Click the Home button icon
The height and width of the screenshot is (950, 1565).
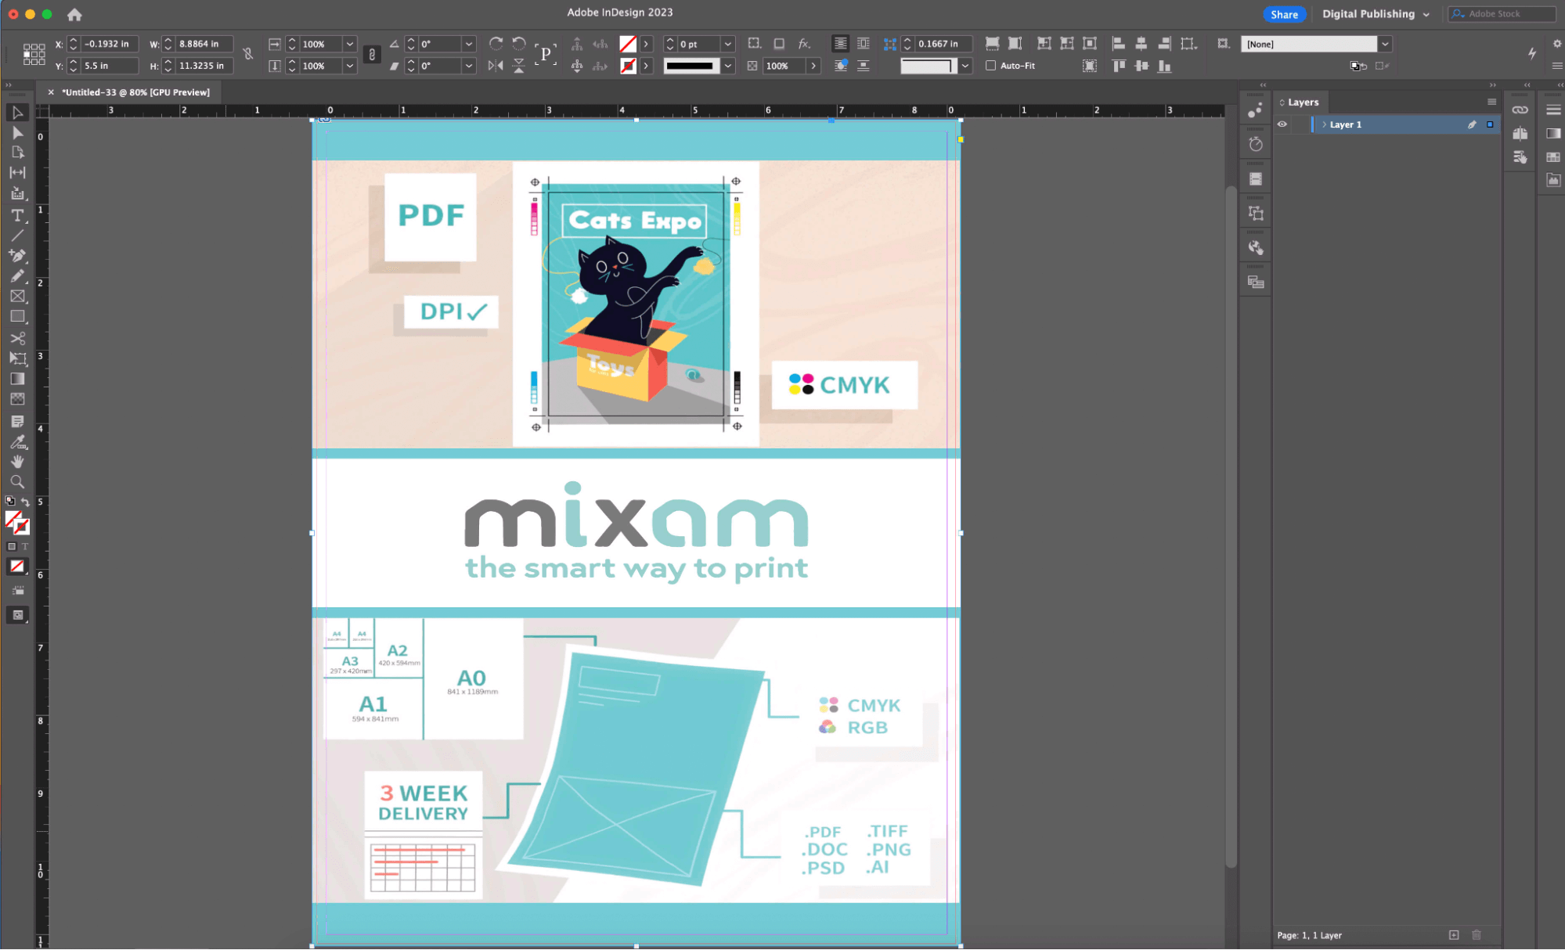coord(74,14)
